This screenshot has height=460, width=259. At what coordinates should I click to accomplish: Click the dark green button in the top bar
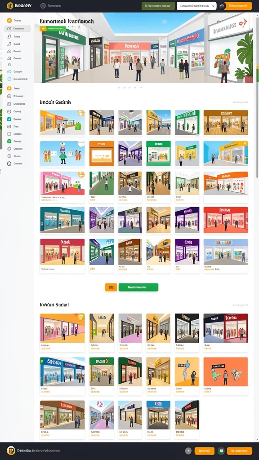point(158,6)
